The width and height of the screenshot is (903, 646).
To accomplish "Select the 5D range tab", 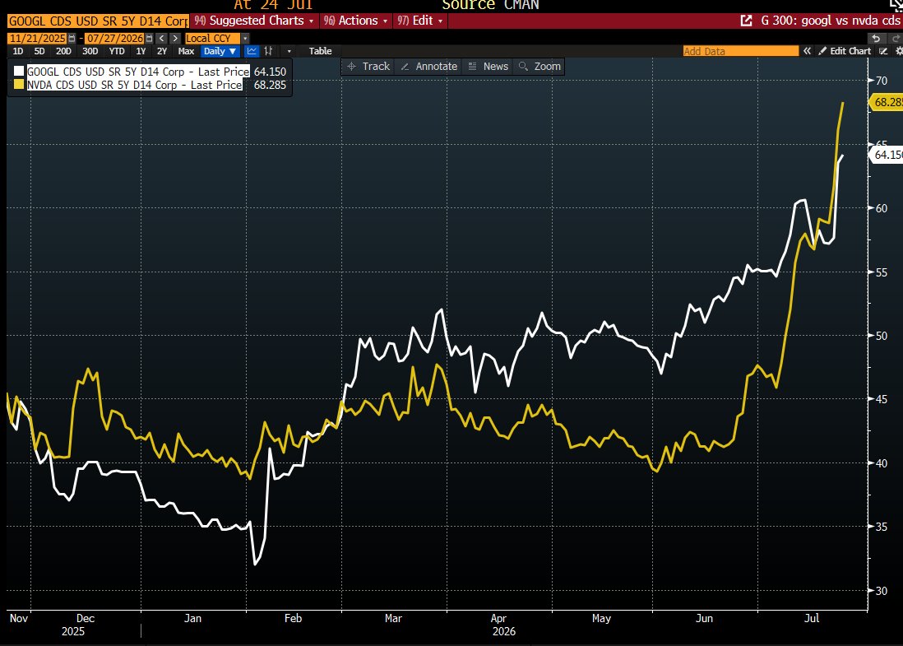I will (x=39, y=51).
